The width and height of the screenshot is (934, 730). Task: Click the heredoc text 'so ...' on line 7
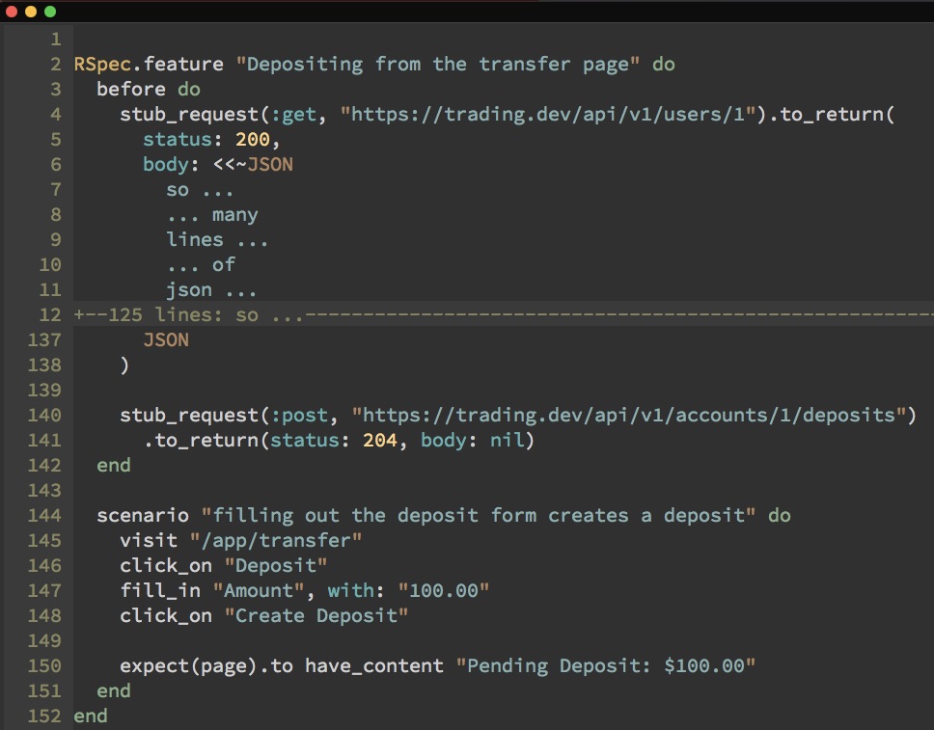[200, 190]
